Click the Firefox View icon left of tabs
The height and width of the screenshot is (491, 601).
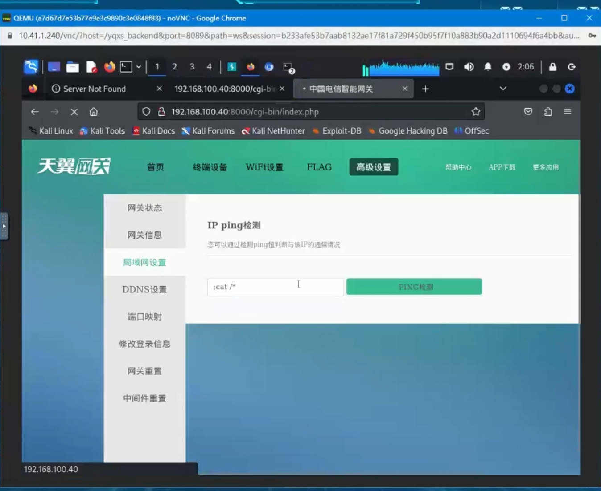(33, 89)
